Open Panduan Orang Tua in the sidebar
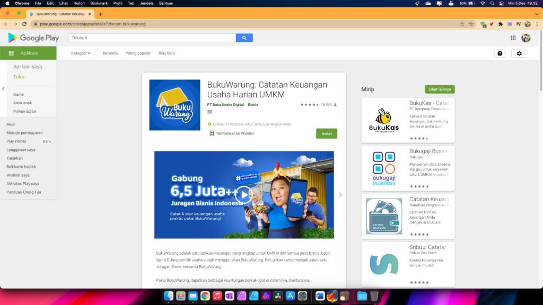Screen dimensions: 543x305 (23, 192)
